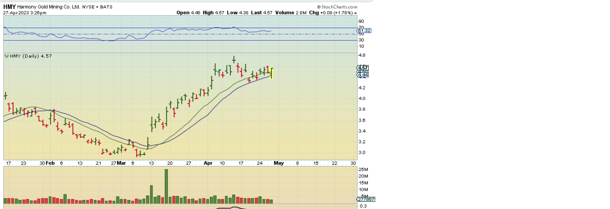The height and width of the screenshot is (209, 610).
Task: Click the Last 4.57 value in header
Action: tap(261, 13)
